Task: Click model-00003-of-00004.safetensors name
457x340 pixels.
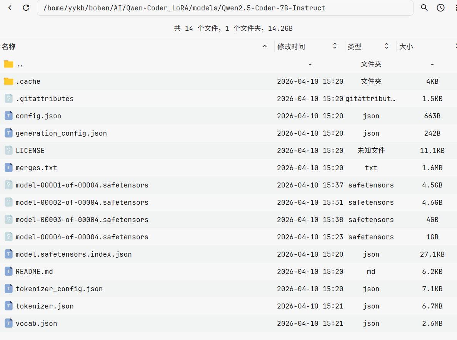Action: point(82,220)
